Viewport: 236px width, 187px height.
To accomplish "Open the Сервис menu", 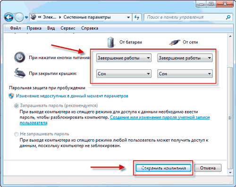I will tap(68, 28).
